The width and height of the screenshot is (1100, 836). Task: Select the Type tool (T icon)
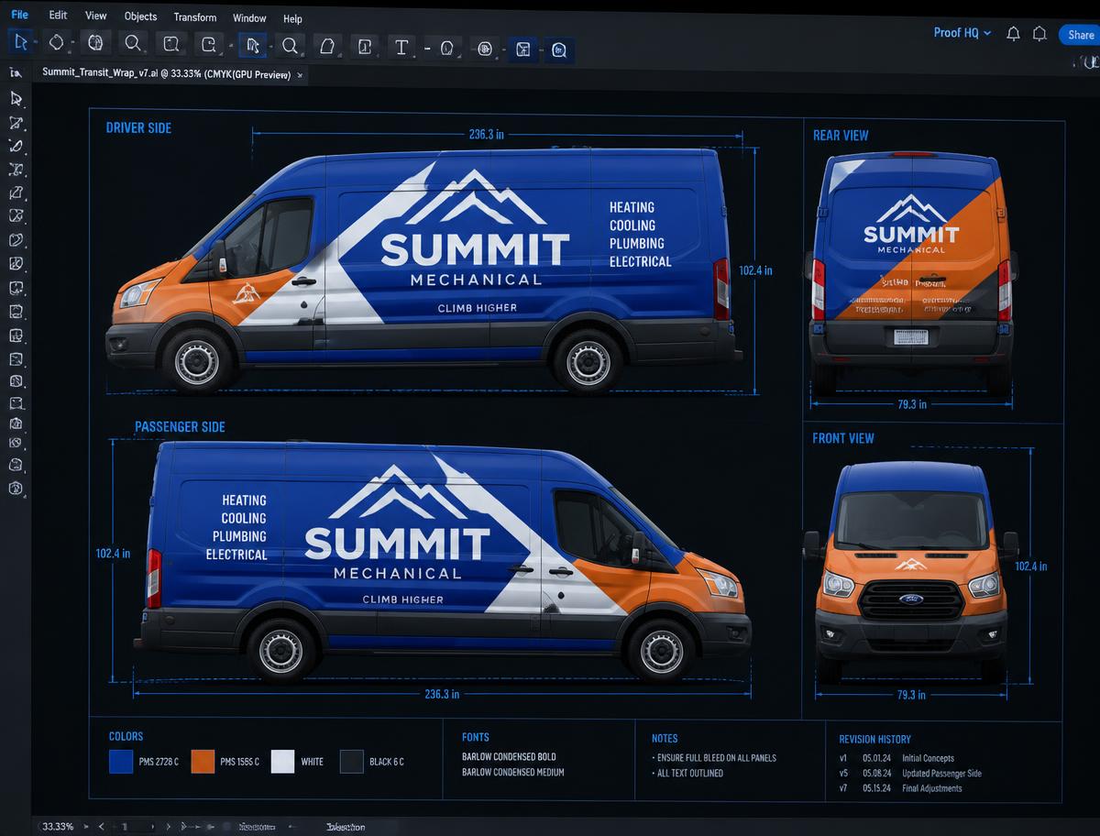401,47
